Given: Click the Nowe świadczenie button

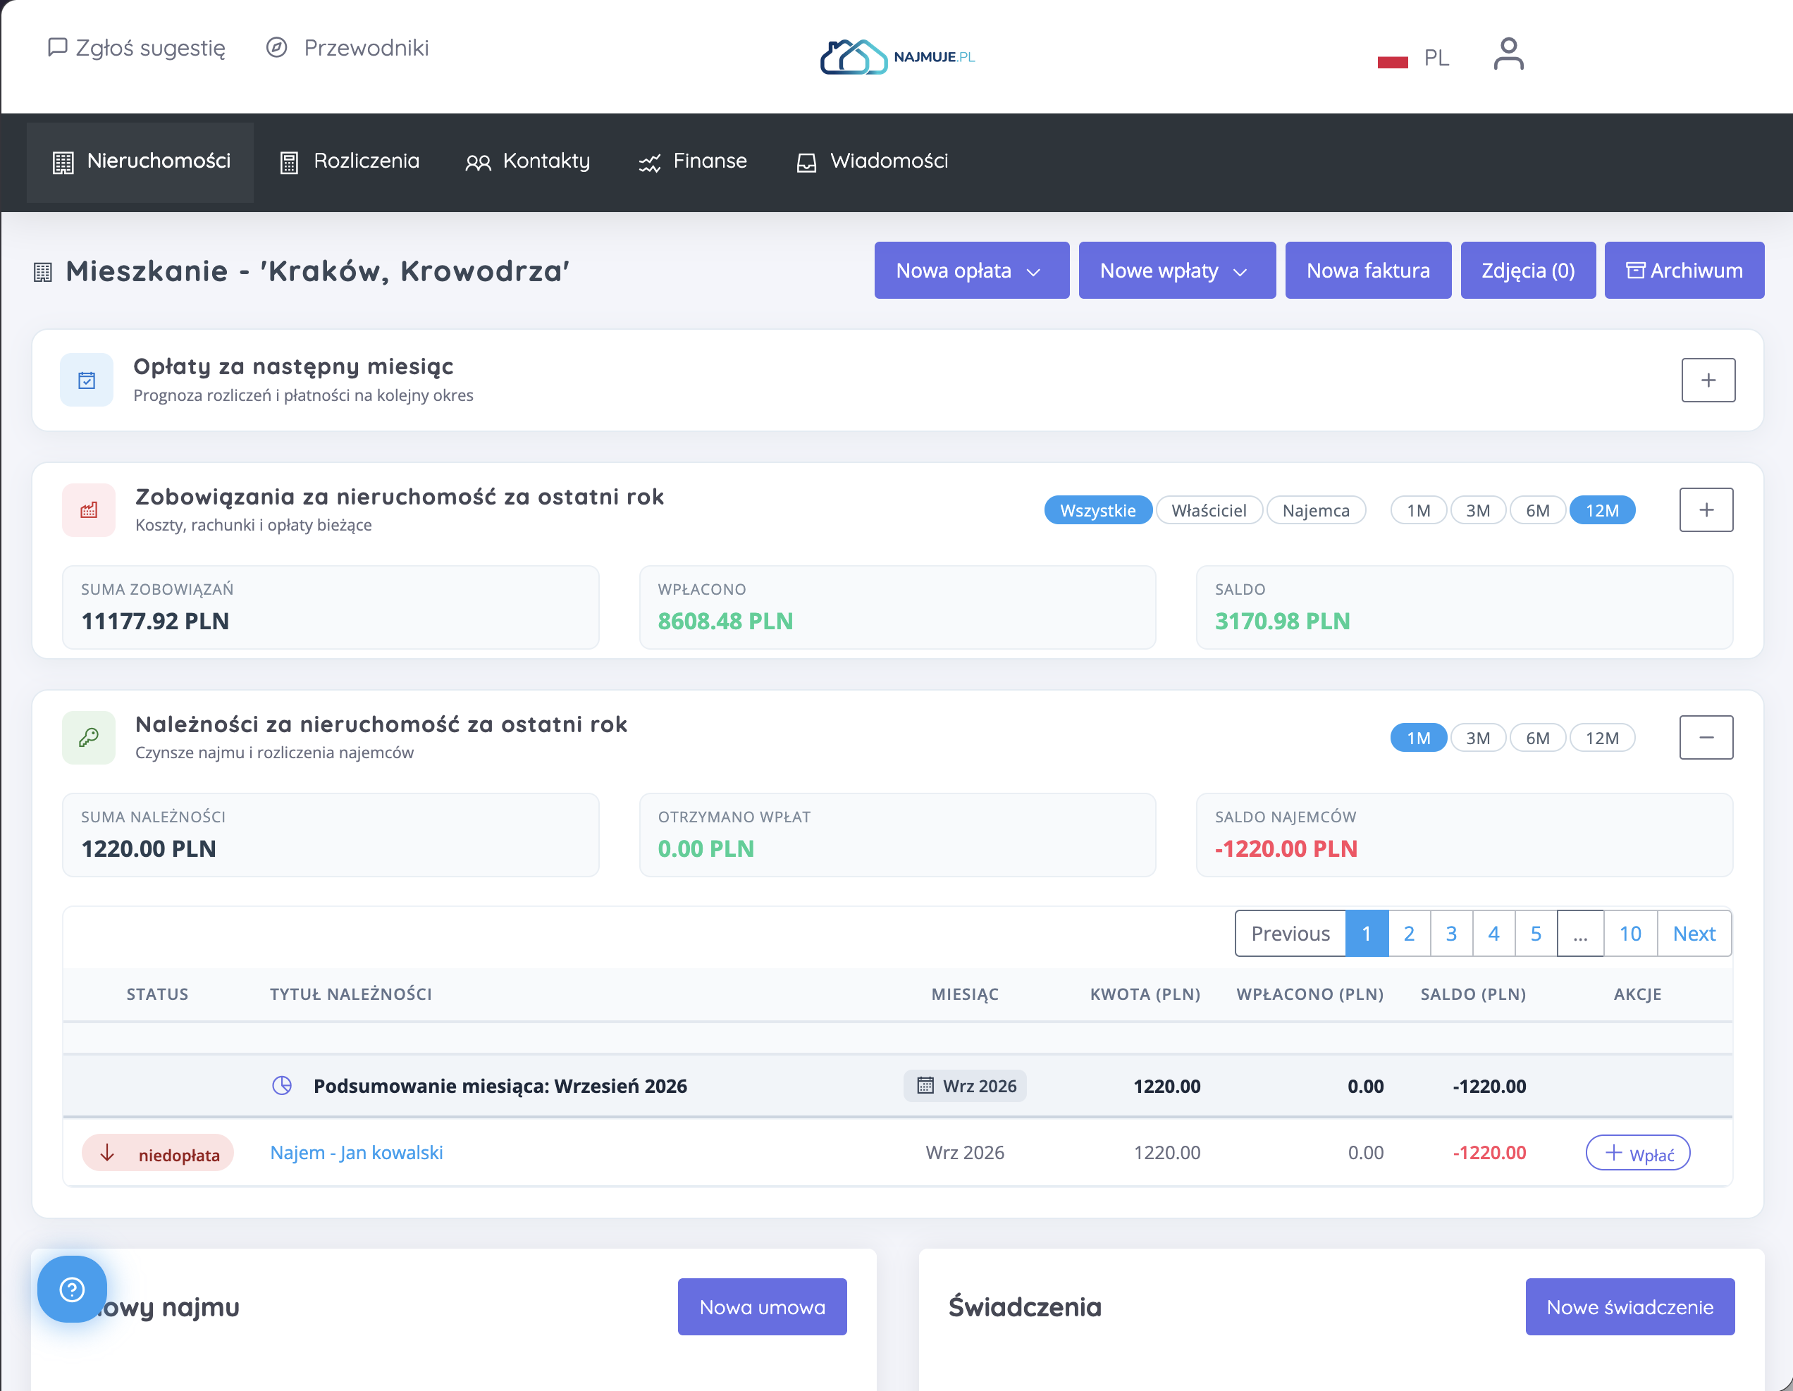Looking at the screenshot, I should (1629, 1306).
